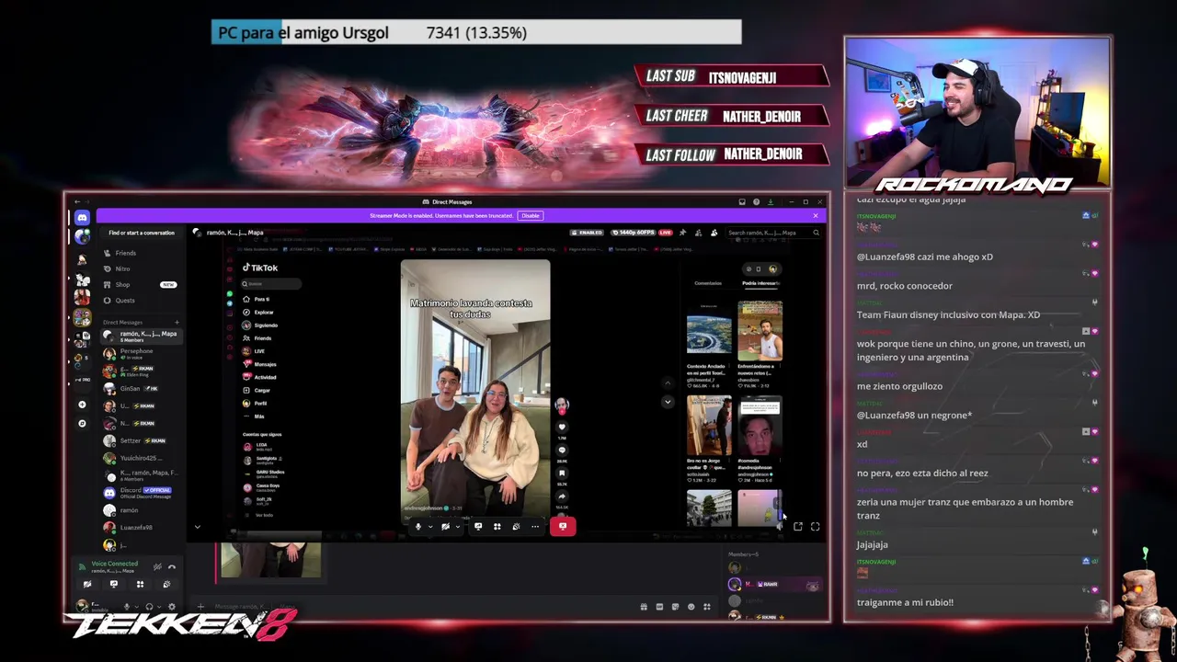1177x662 pixels.
Task: Open Discord User Settings gear
Action: click(171, 607)
